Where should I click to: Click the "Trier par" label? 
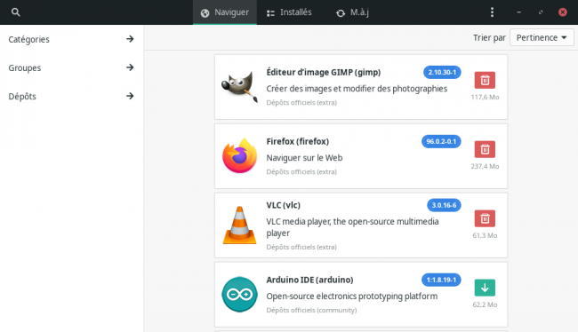(489, 38)
